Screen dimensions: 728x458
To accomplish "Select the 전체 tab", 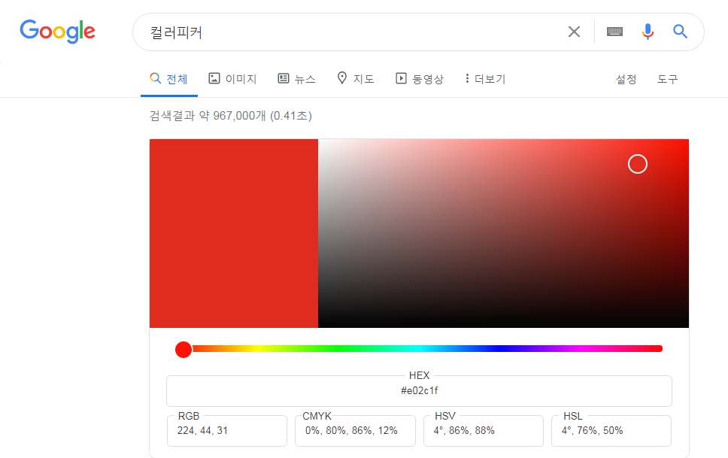I will pyautogui.click(x=169, y=79).
